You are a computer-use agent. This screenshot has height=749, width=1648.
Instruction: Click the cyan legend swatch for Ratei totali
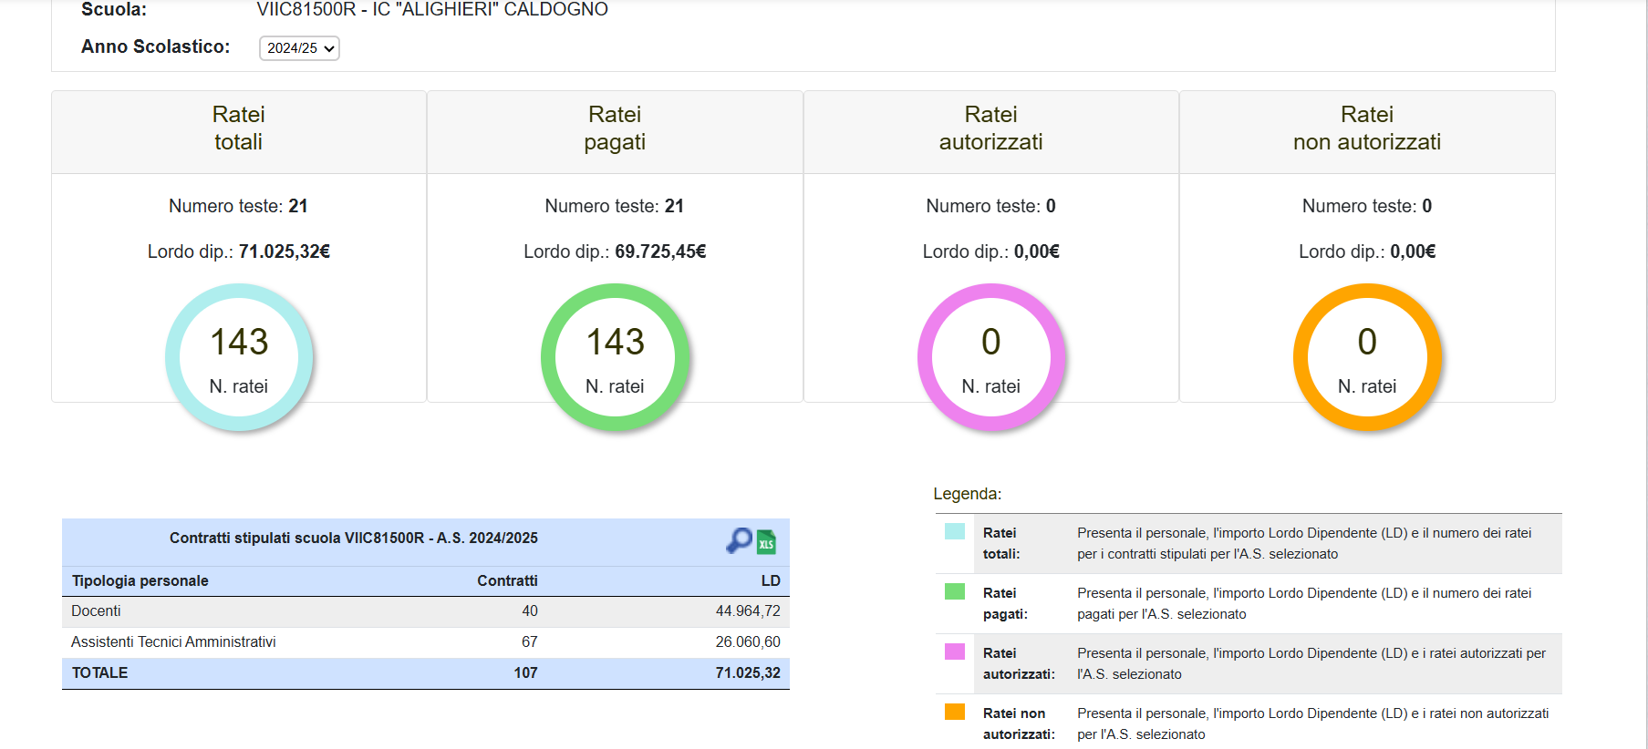tap(954, 532)
